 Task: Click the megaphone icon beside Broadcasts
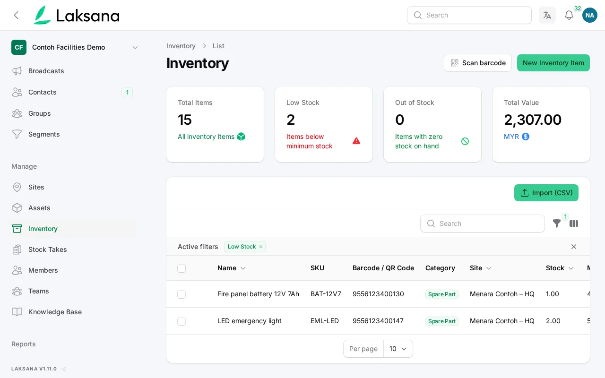click(x=17, y=71)
